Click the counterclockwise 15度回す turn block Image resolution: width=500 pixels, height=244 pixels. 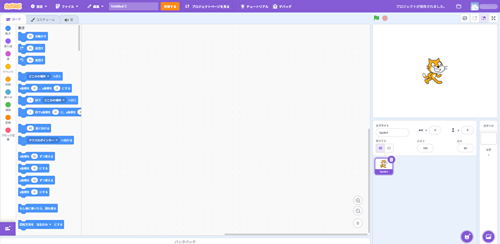click(x=31, y=60)
